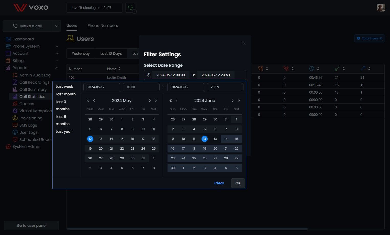This screenshot has width=390, height=235.
Task: Select May 20 in the calendar
Action: click(x=101, y=149)
